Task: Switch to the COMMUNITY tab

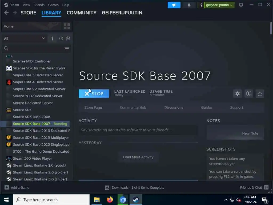Action: point(82,13)
